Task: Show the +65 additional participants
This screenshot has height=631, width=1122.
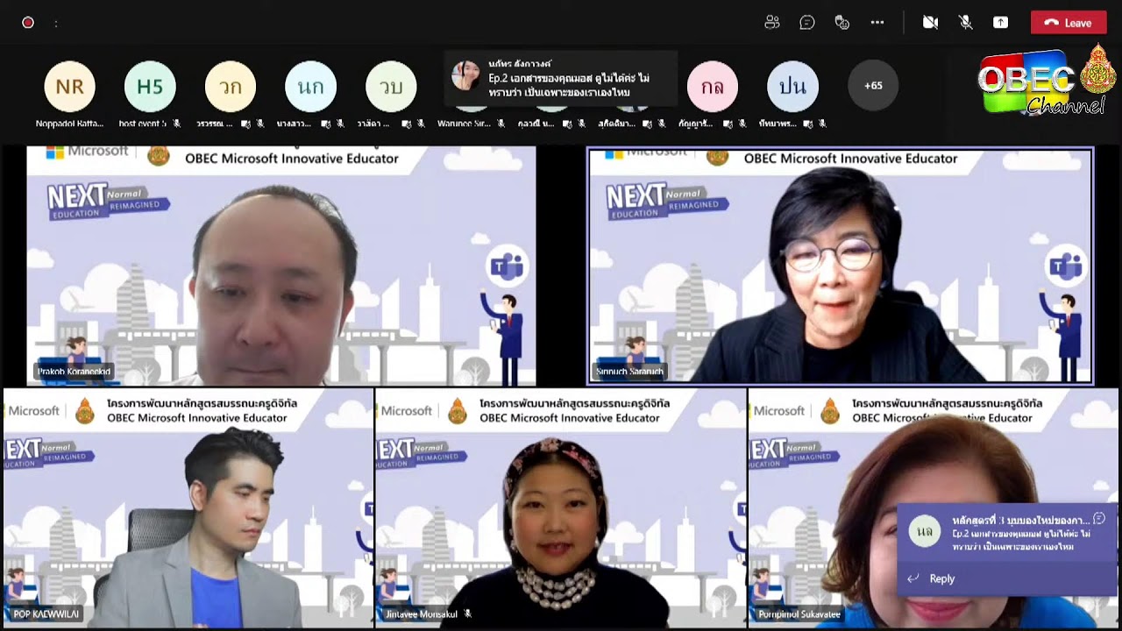Action: 873,86
